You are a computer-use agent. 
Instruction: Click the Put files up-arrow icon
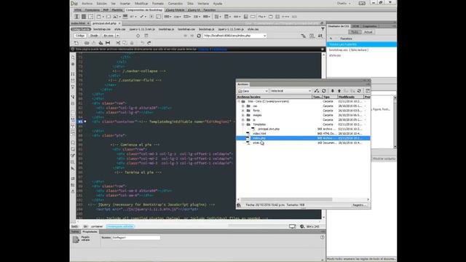tap(339, 91)
